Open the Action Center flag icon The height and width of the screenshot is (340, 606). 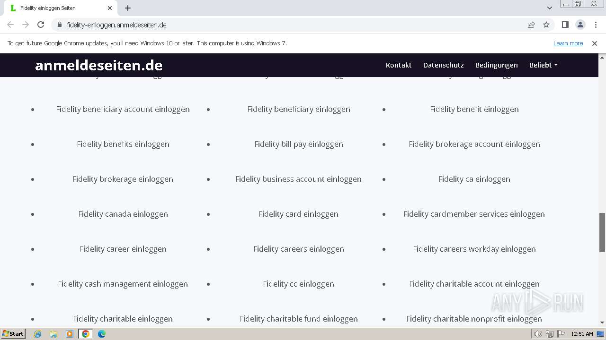[x=560, y=334]
